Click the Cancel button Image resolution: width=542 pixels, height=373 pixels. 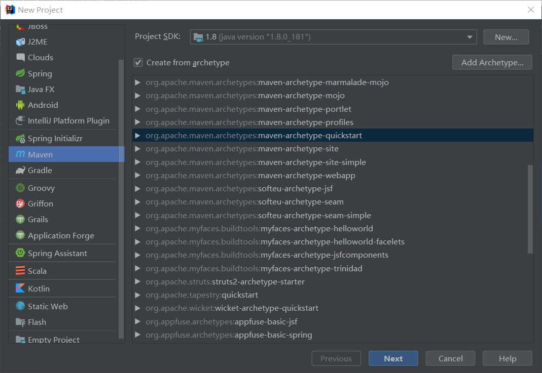tap(450, 358)
